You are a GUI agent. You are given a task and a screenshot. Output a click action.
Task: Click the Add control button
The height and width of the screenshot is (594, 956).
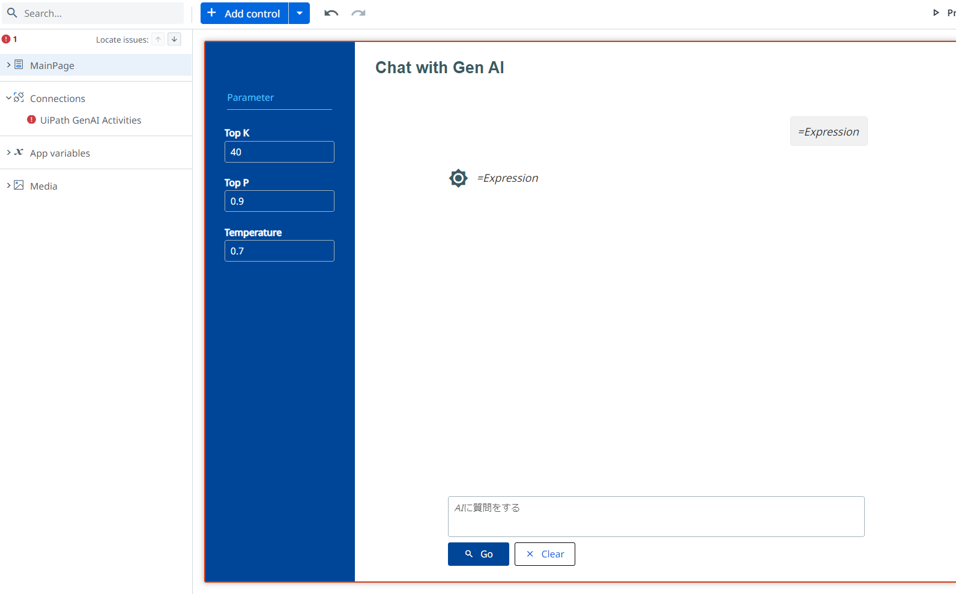(x=244, y=13)
